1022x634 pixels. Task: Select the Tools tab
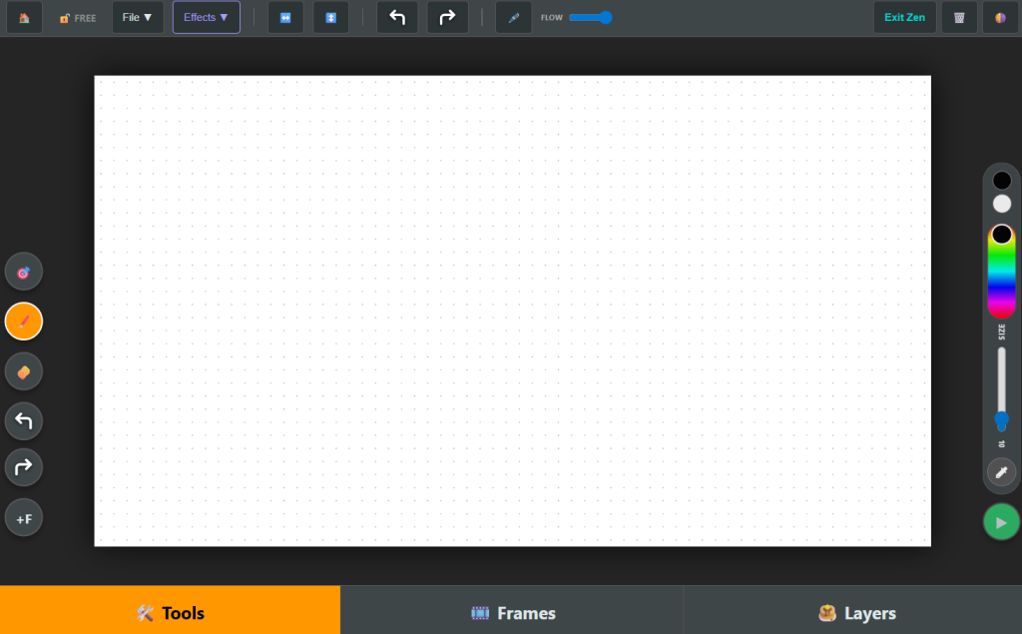click(x=170, y=612)
